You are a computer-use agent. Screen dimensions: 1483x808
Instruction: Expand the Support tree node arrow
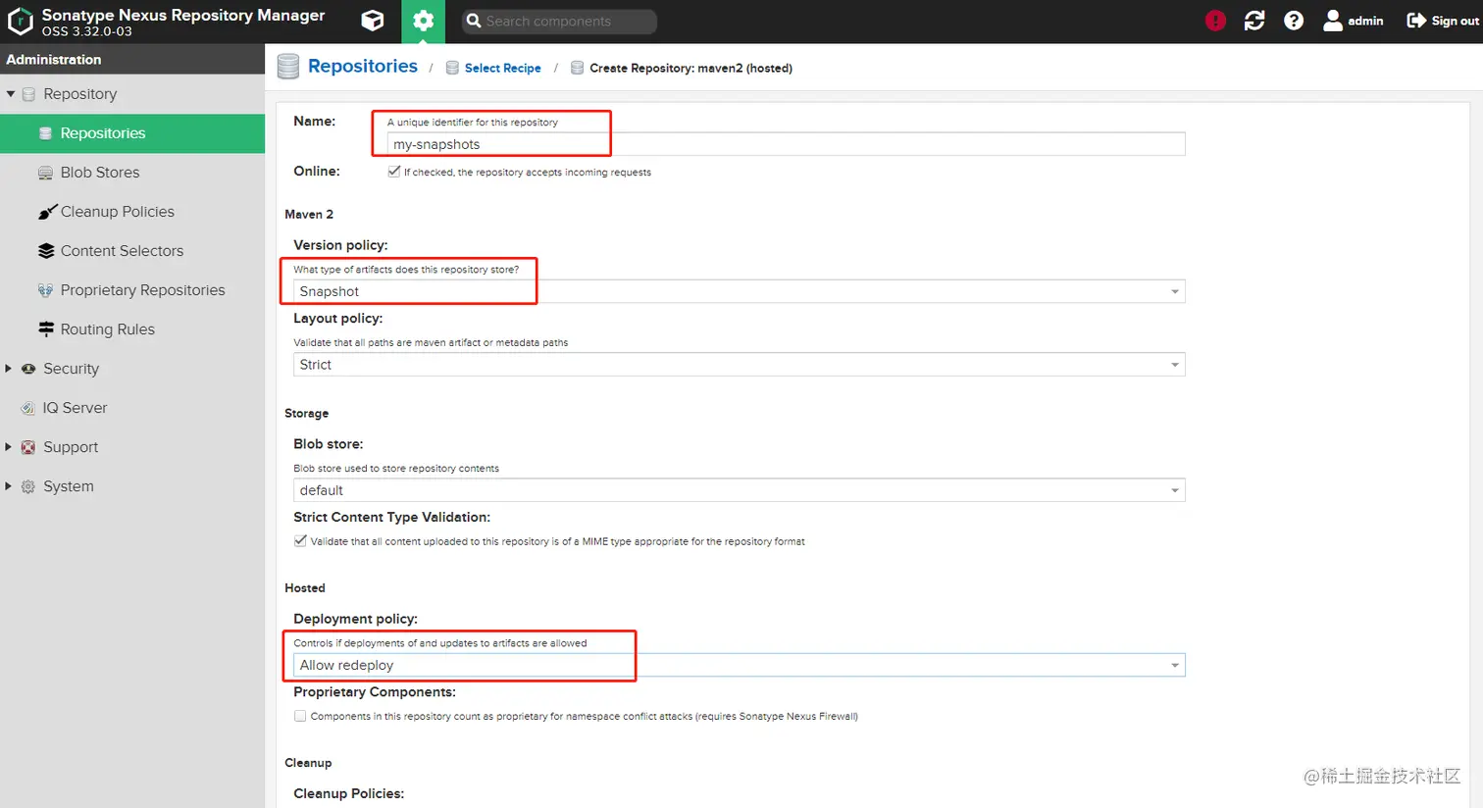(9, 447)
